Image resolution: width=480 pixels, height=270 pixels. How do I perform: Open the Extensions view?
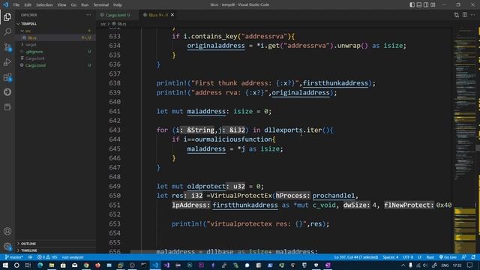click(x=7, y=77)
